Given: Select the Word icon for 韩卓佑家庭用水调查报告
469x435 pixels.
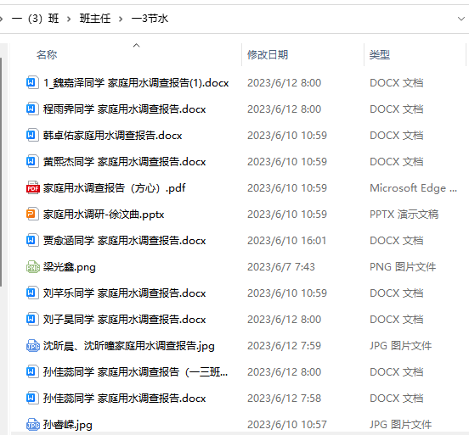Looking at the screenshot, I should 32,135.
